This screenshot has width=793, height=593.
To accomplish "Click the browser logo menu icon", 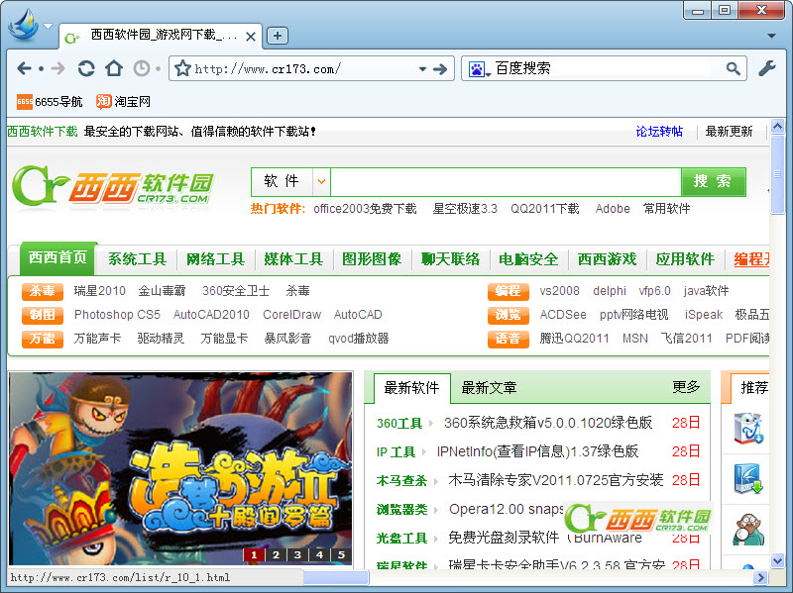I will coord(24,26).
